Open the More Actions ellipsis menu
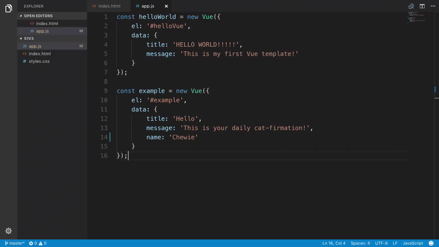The width and height of the screenshot is (439, 247). [432, 6]
